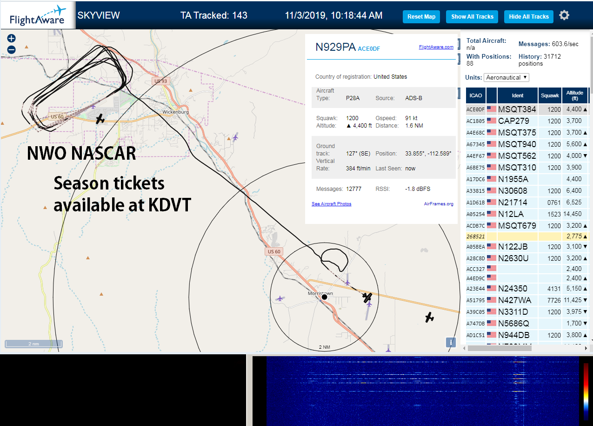Open the settings gear icon

click(564, 15)
